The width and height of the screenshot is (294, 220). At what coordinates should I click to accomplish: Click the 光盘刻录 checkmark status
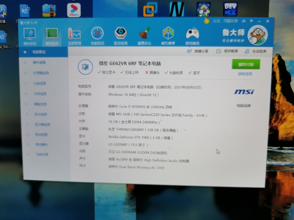[x=174, y=73]
